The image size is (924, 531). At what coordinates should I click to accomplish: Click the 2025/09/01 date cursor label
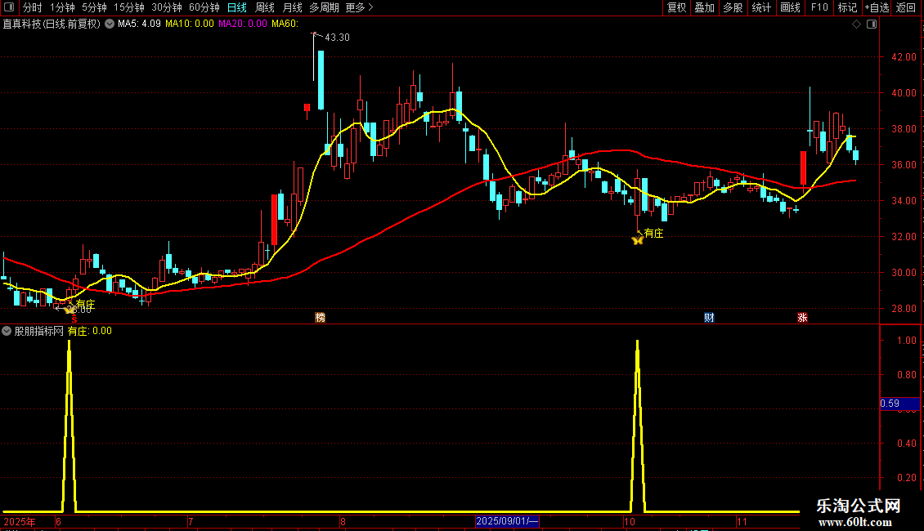507,521
